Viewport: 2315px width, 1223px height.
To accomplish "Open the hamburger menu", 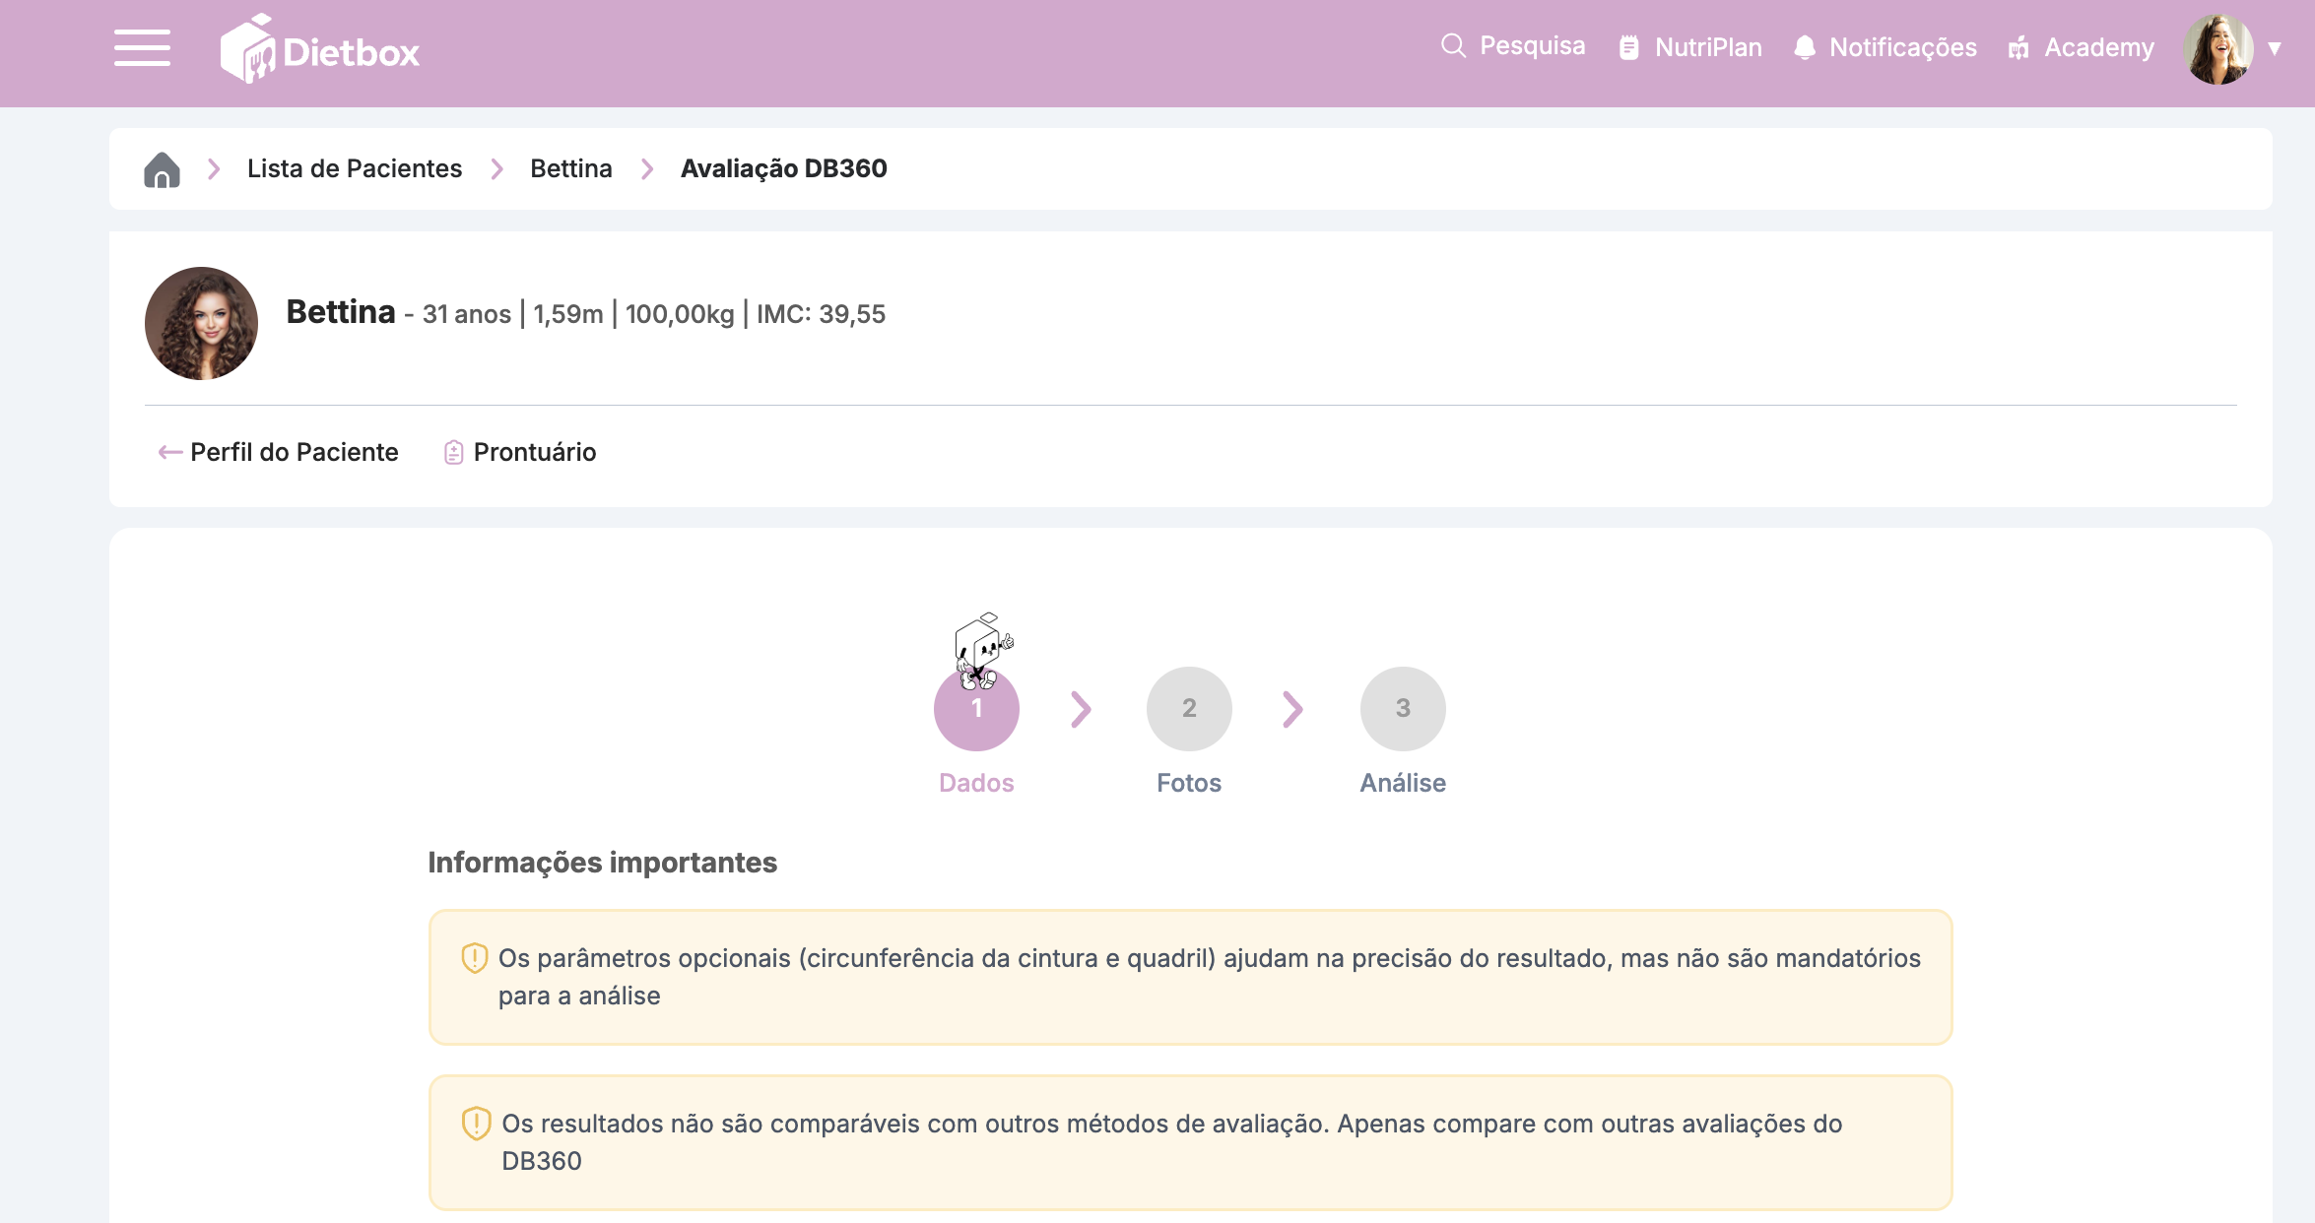I will pos(142,48).
